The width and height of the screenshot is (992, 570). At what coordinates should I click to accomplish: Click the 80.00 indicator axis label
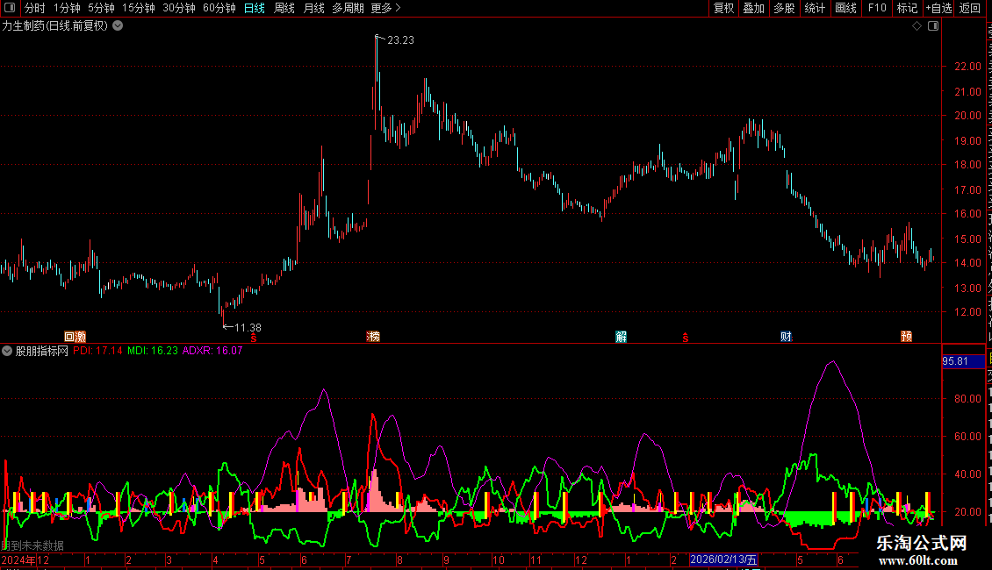click(967, 399)
